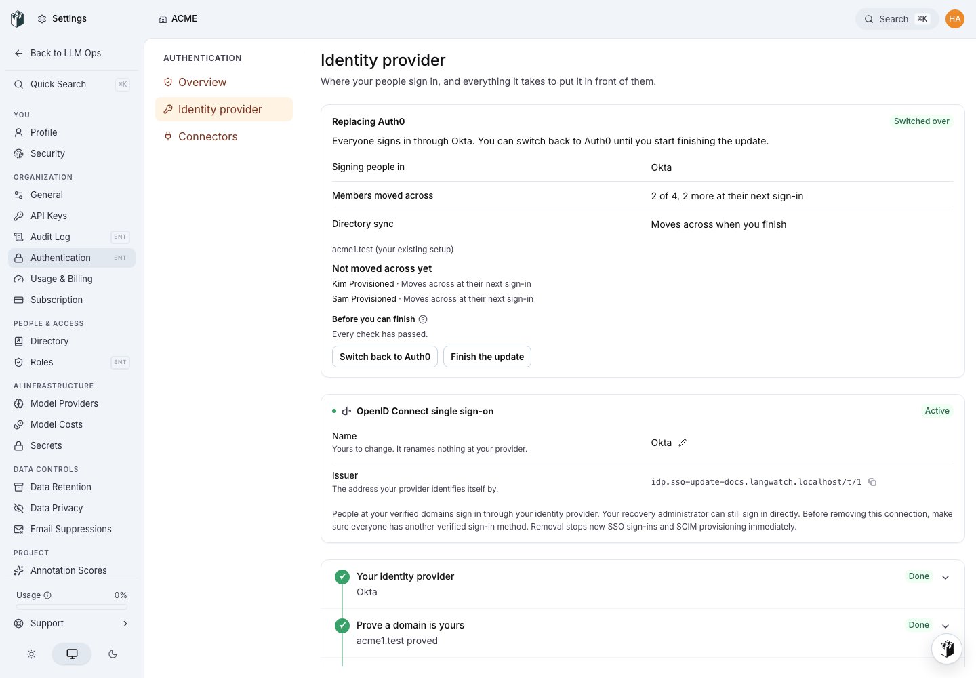The image size is (976, 678).
Task: Go Back to LLM Ops
Action: [72, 53]
